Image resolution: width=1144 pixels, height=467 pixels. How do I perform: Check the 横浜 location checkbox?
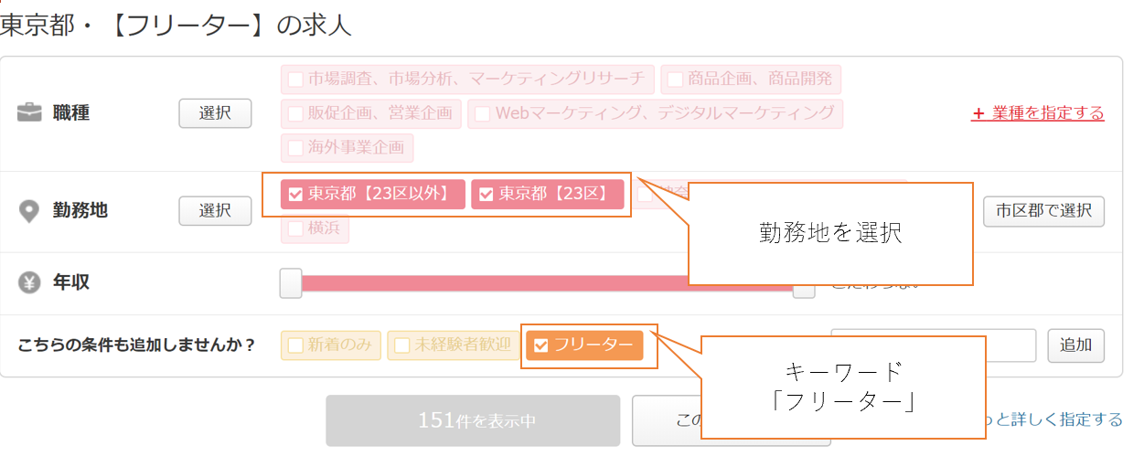tap(295, 228)
